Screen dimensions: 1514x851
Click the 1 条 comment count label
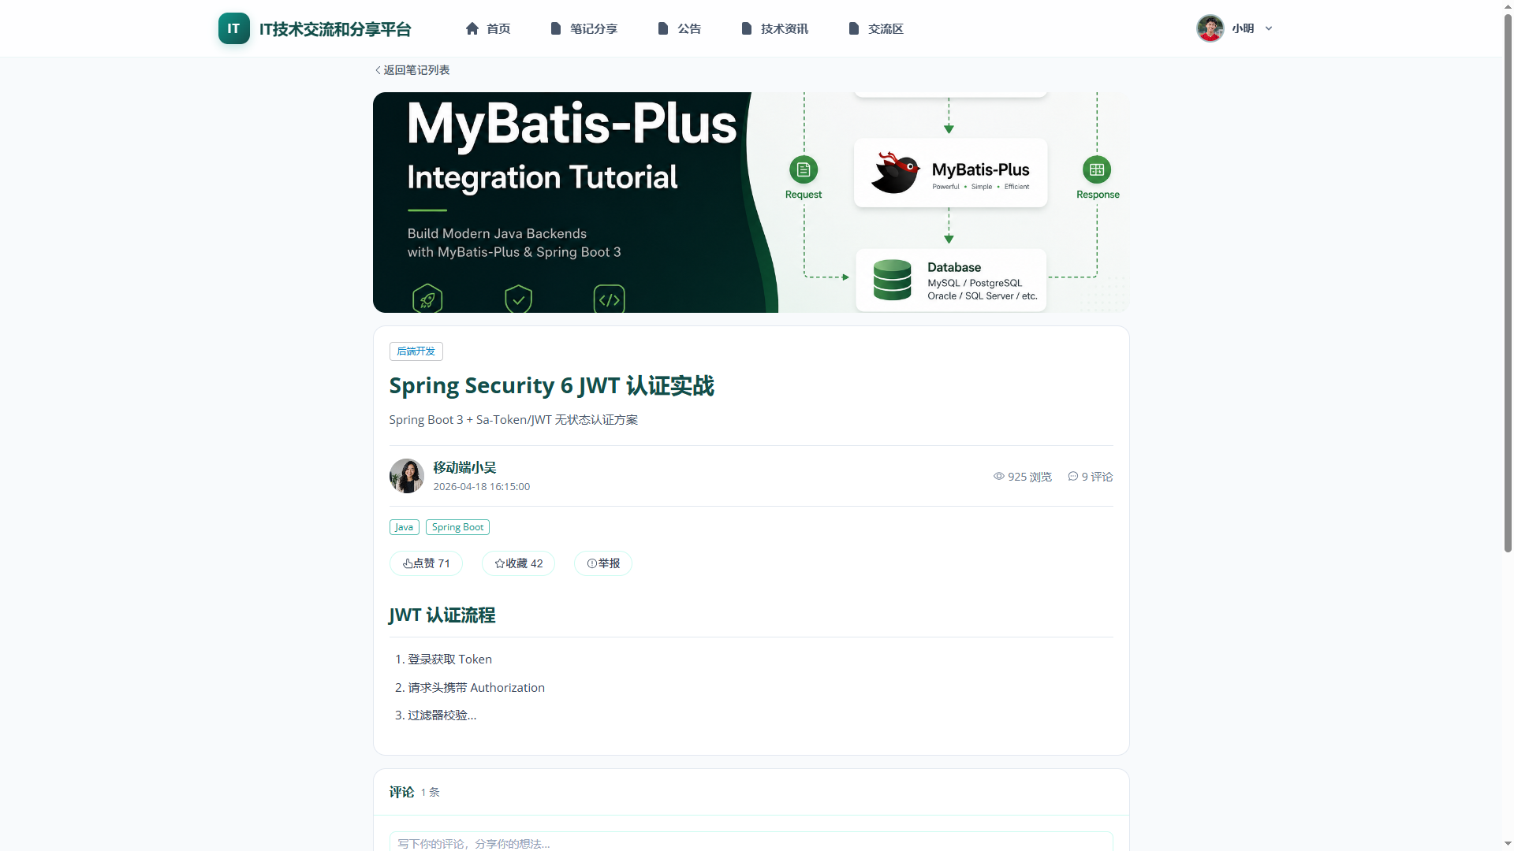pos(431,793)
